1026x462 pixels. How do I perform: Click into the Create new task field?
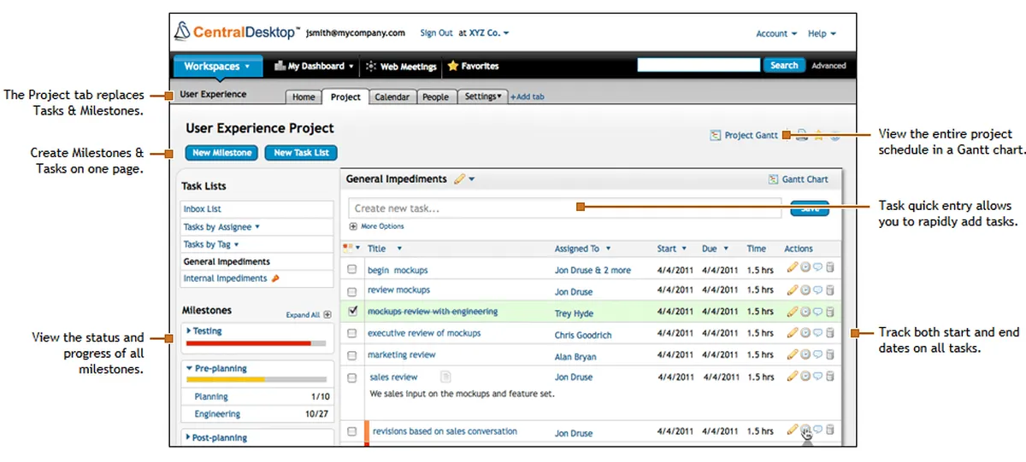[564, 208]
